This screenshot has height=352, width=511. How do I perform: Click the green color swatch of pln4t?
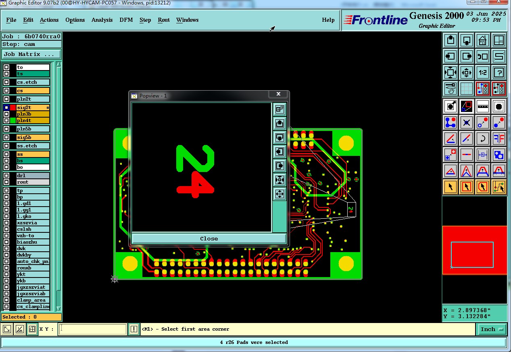(13, 120)
